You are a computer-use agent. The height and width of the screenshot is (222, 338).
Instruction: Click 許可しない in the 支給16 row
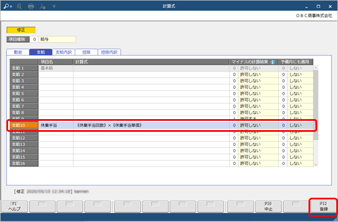258,164
